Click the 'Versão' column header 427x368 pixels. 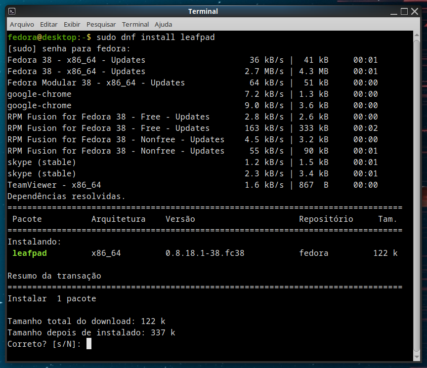click(180, 219)
